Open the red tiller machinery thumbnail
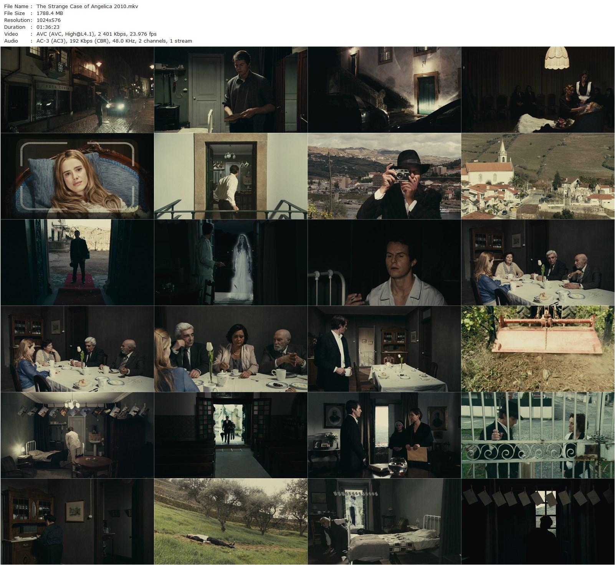 pyautogui.click(x=538, y=349)
